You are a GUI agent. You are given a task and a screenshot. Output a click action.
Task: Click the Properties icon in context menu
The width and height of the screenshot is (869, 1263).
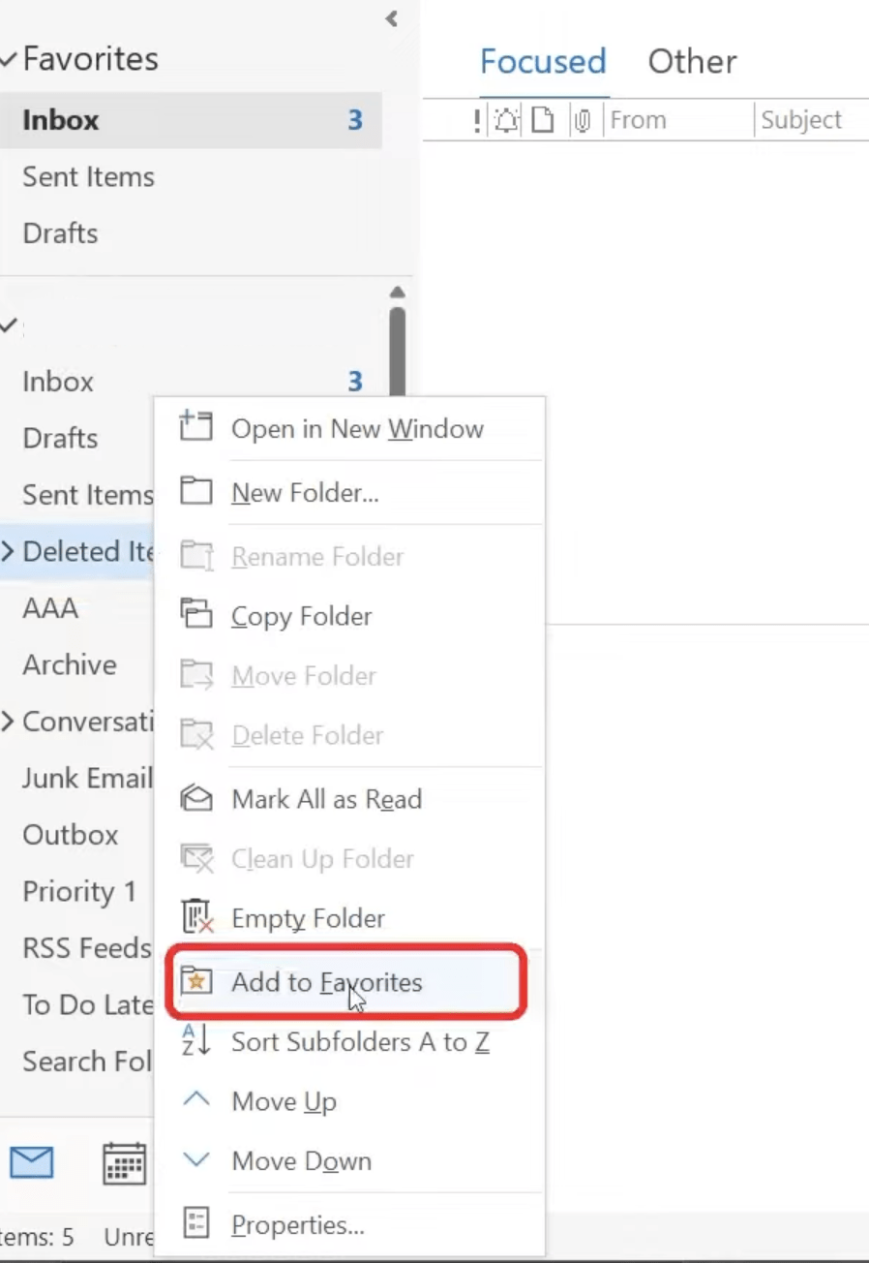click(196, 1224)
